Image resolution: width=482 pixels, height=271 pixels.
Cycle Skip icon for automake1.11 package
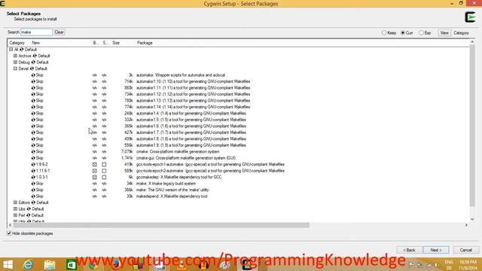33,88
